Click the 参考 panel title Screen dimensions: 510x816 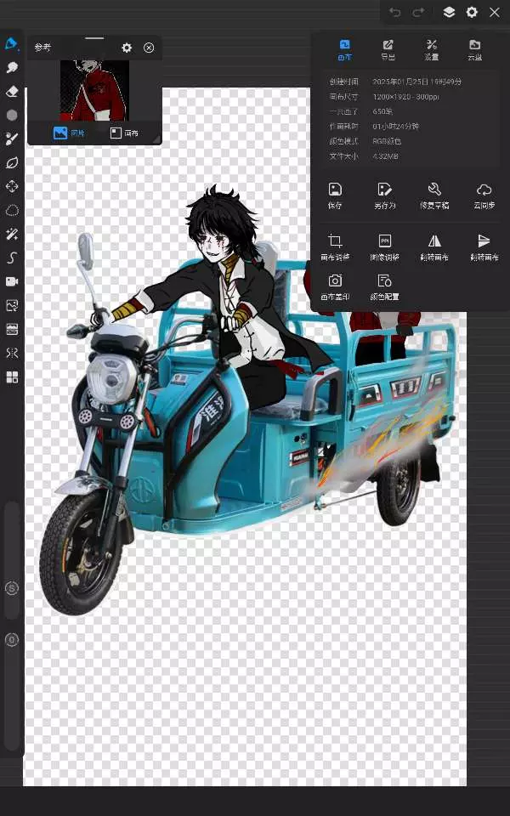(x=42, y=48)
